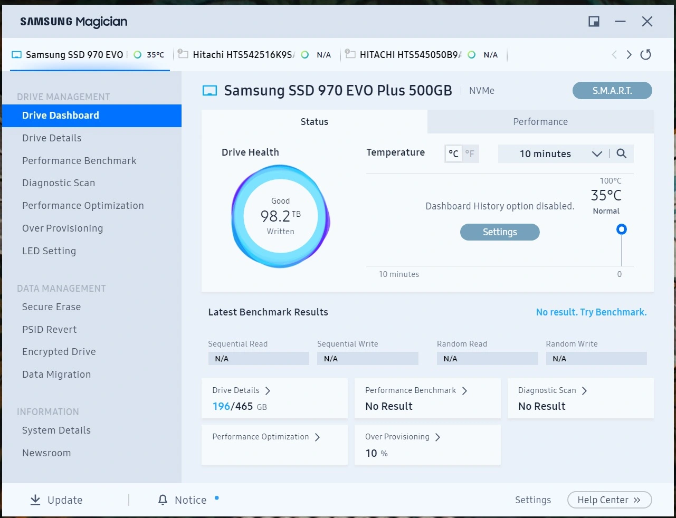Click Sequential Read N/A result field

pos(259,359)
